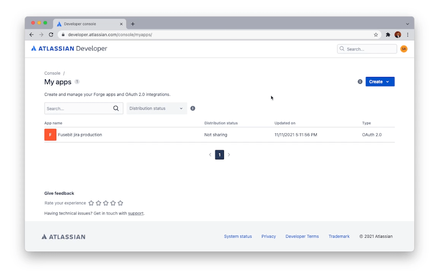Open Fusebit jira production app
Image resolution: width=438 pixels, height=273 pixels.
tap(80, 135)
